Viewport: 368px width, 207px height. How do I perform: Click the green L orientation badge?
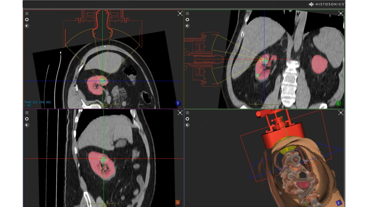click(x=339, y=104)
